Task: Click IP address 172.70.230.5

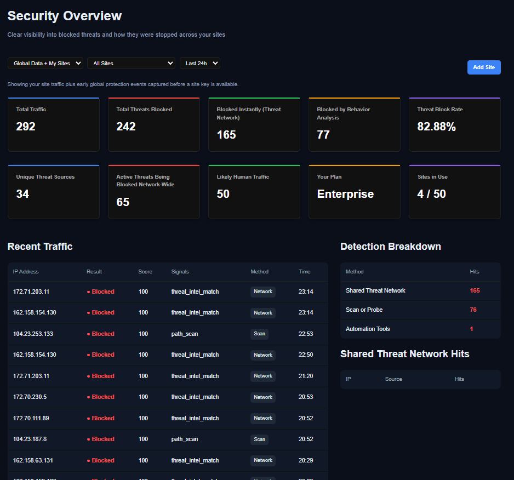Action: tap(30, 397)
